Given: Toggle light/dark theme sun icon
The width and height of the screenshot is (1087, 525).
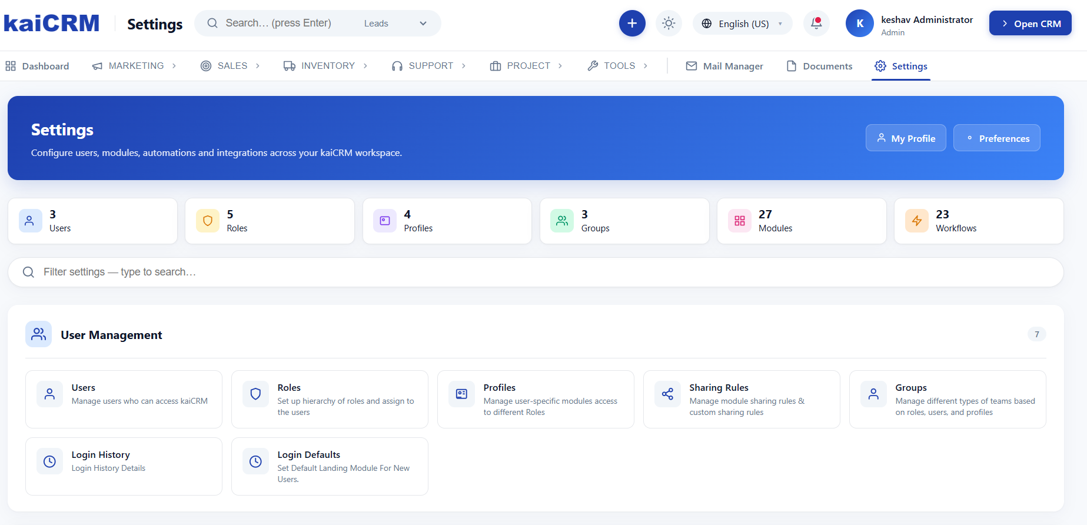Looking at the screenshot, I should (669, 24).
